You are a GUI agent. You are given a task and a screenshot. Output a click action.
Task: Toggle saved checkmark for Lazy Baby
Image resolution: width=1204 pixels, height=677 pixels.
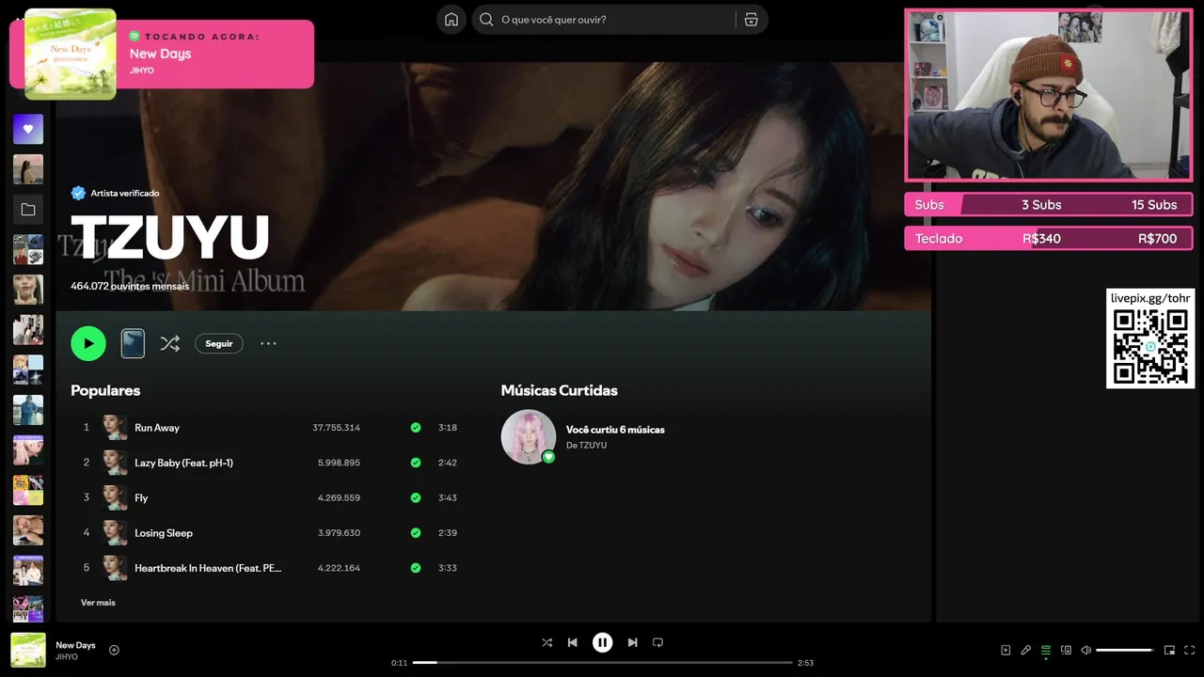(x=416, y=463)
